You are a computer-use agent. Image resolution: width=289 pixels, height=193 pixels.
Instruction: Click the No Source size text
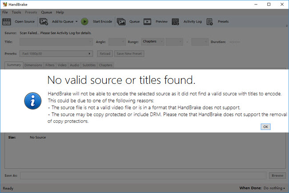pyautogui.click(x=38, y=137)
